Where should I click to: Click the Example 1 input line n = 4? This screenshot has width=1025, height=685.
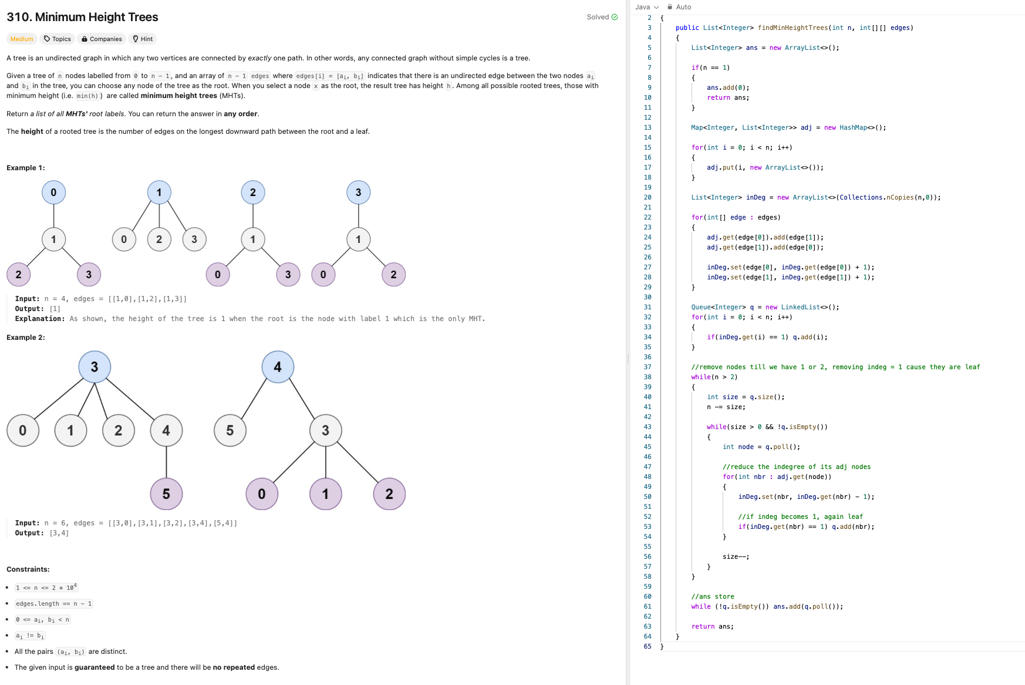[101, 299]
